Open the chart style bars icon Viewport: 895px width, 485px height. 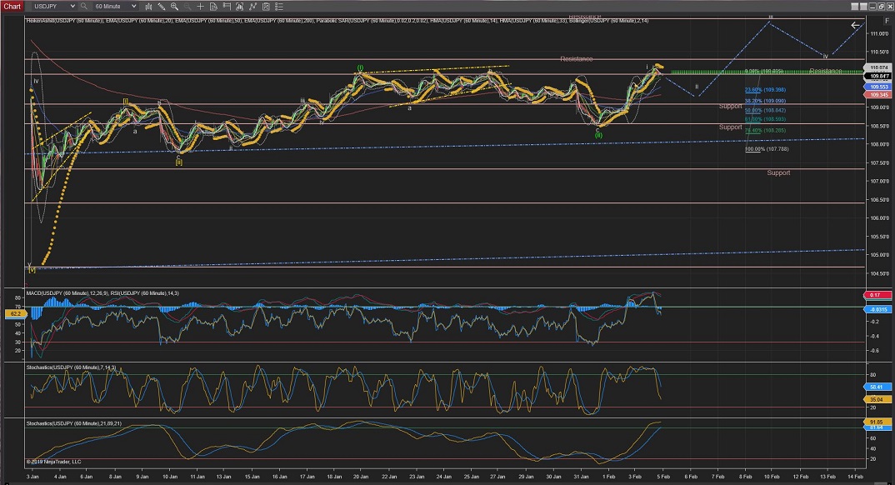coord(147,7)
